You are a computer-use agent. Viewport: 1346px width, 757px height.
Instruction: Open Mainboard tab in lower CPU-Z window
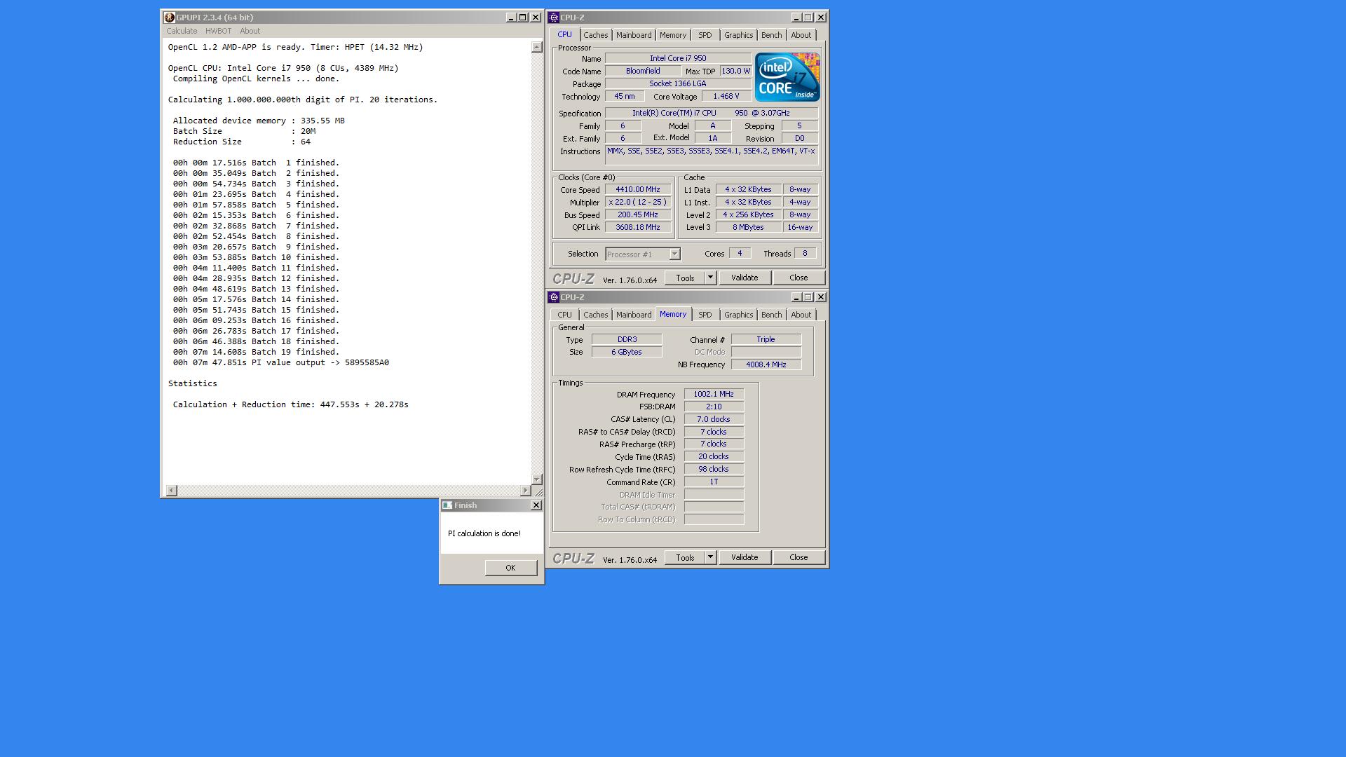pos(634,315)
